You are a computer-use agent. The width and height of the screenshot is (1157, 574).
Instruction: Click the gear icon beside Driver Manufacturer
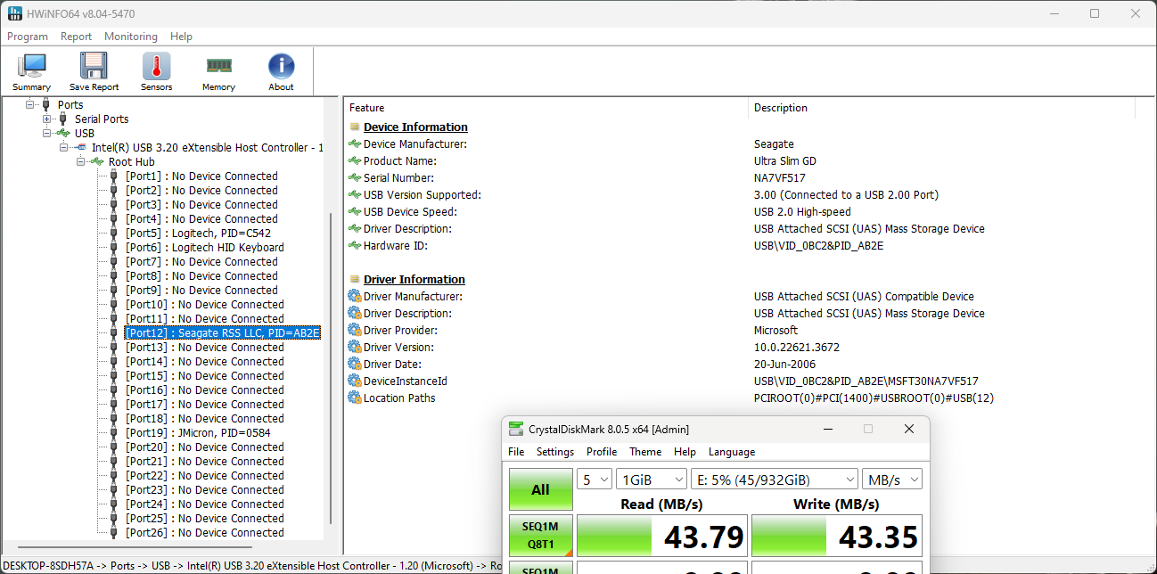point(355,297)
